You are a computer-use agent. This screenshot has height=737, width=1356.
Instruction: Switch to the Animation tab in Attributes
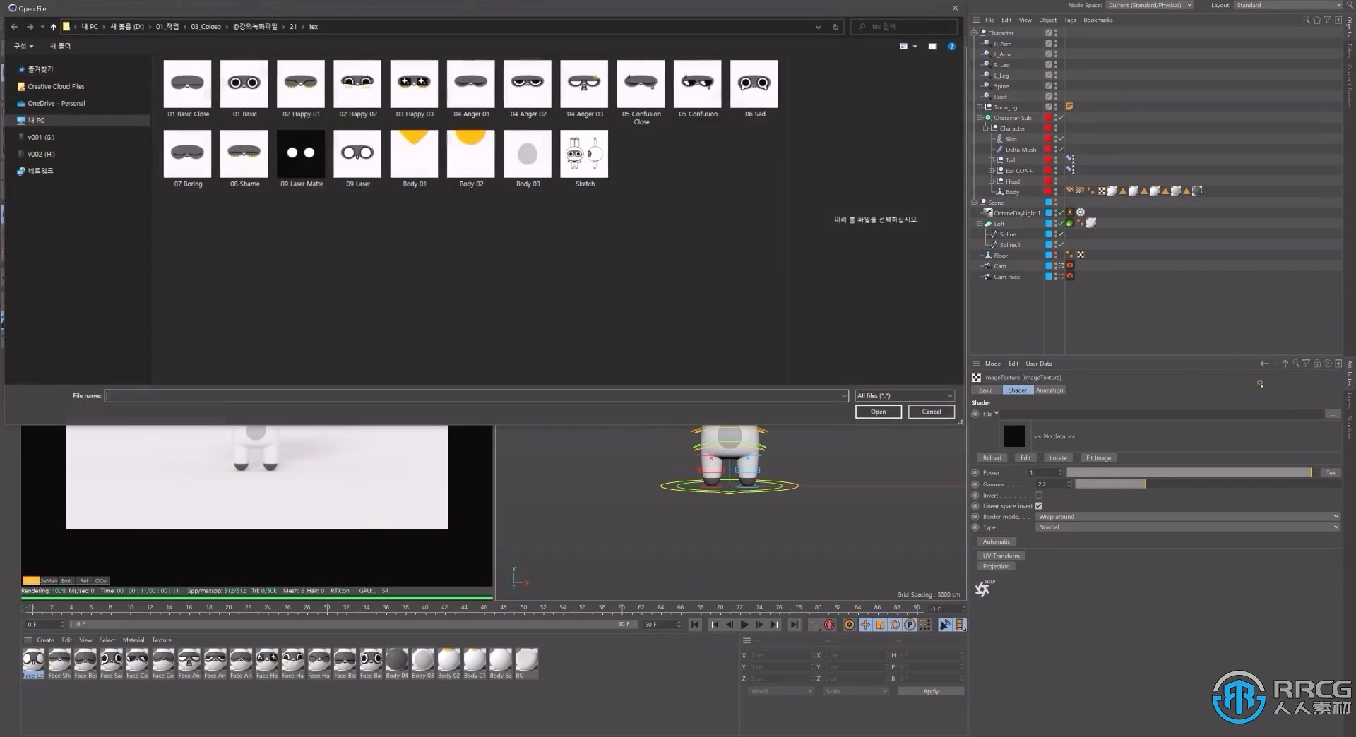click(1049, 390)
